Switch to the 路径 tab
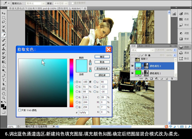192x139 pixels. [x=148, y=46]
